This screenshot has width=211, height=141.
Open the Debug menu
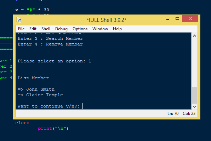pos(61,29)
